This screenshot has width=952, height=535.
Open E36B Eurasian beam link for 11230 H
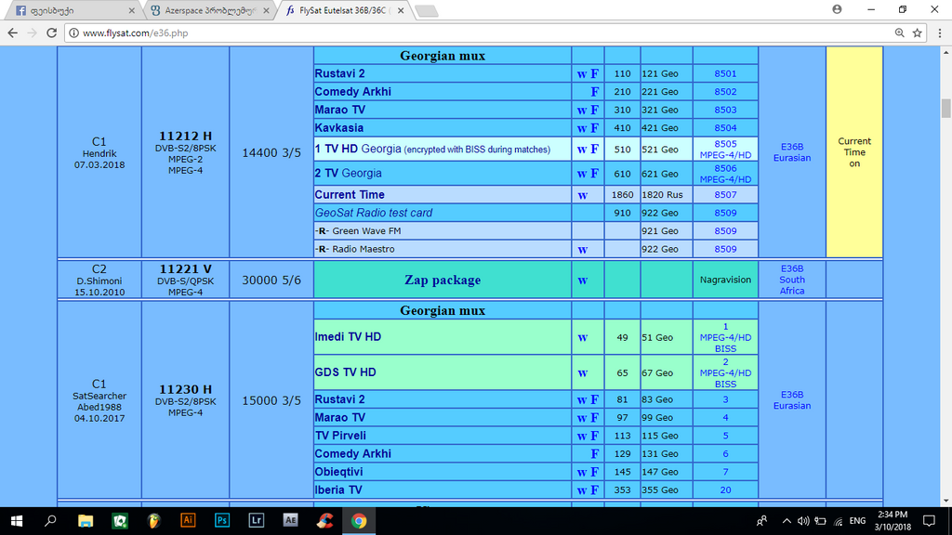coord(792,400)
